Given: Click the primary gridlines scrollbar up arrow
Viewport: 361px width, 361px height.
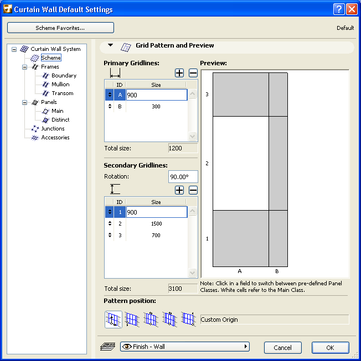Looking at the screenshot, I should pos(192,93).
